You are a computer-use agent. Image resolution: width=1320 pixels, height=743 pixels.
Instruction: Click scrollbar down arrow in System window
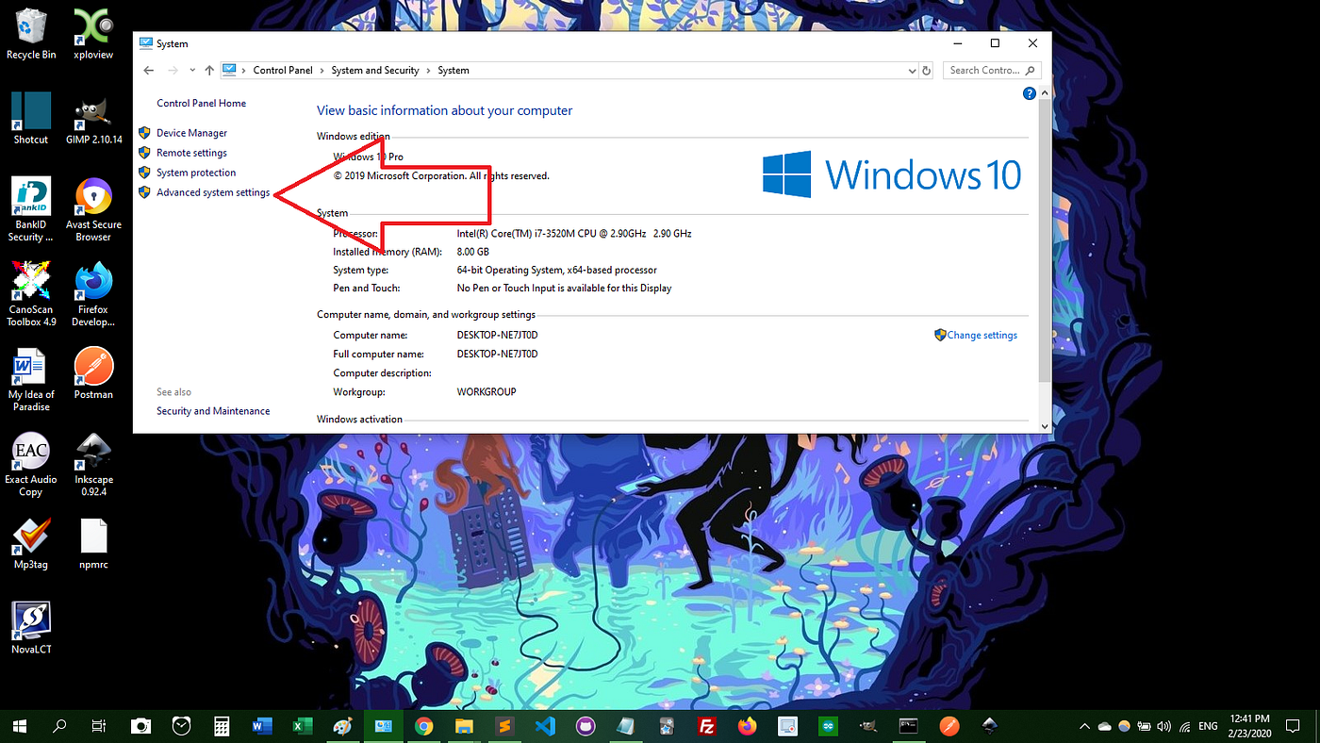[1044, 426]
